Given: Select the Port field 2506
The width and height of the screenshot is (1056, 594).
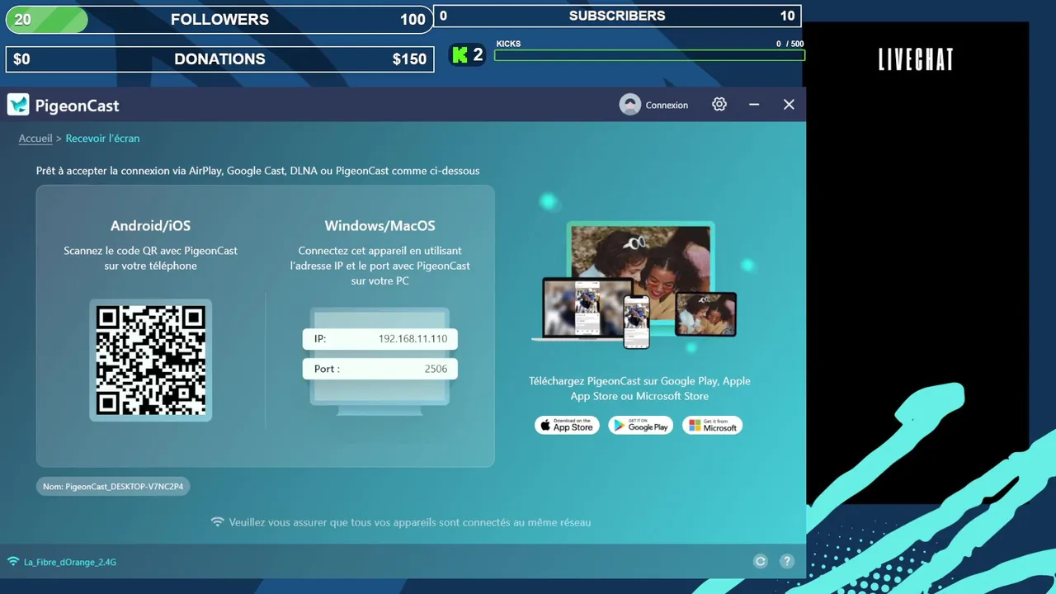Looking at the screenshot, I should pyautogui.click(x=380, y=369).
